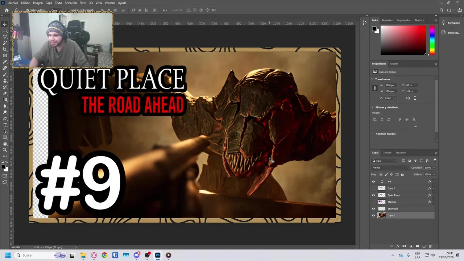Image resolution: width=464 pixels, height=261 pixels.
Task: Hide the Capa 2 layer
Action: pos(373,215)
